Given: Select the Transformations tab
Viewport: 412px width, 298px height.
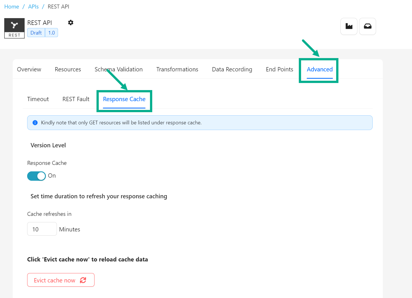Looking at the screenshot, I should point(177,69).
